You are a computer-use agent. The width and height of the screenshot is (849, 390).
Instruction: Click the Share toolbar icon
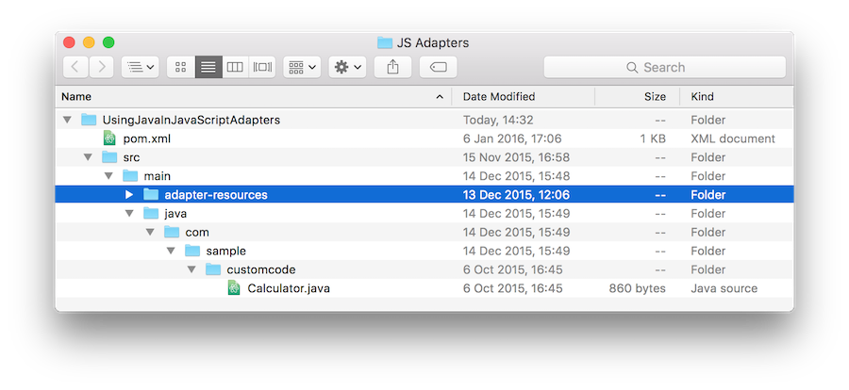click(392, 67)
